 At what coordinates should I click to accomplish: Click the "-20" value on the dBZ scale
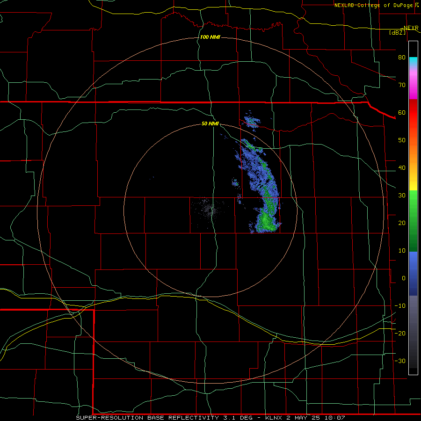point(400,333)
